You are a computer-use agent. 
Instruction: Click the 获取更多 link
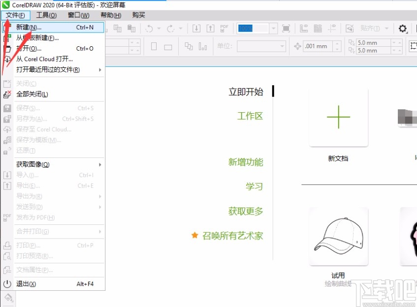click(x=246, y=211)
